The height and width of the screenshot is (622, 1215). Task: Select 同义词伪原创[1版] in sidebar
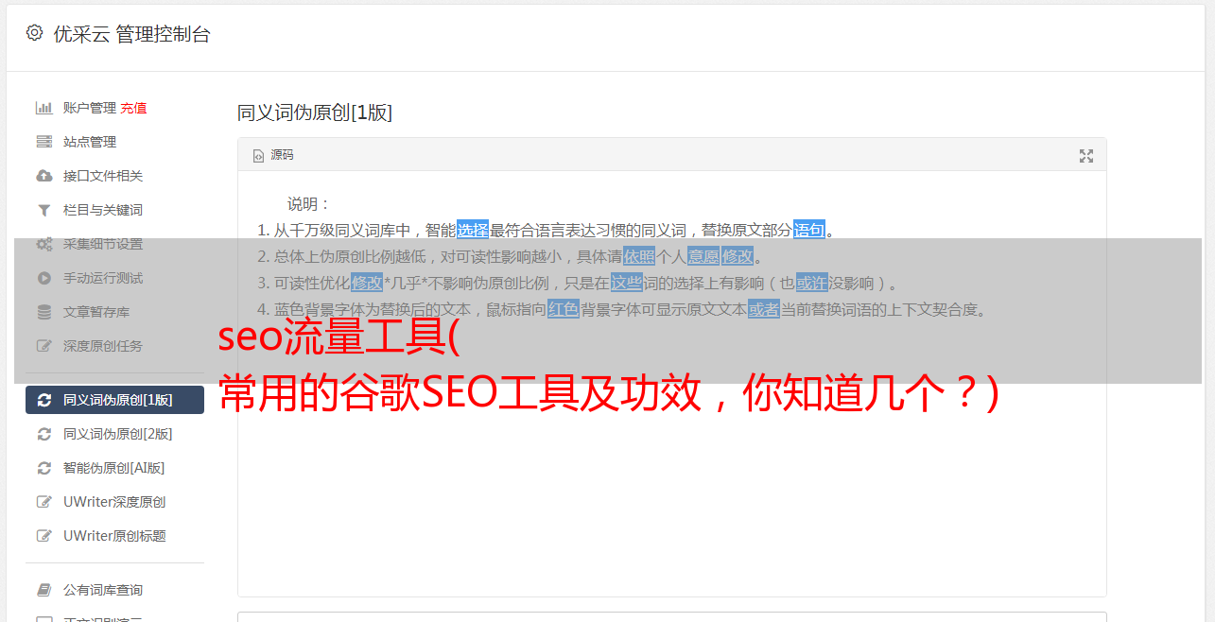coord(114,400)
